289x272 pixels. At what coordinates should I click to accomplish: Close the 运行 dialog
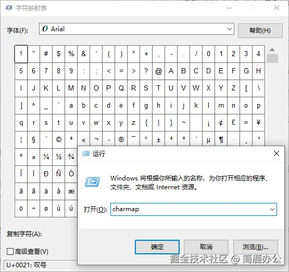tap(277, 153)
